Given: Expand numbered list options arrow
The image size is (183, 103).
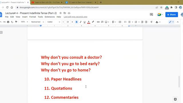Looking at the screenshot, I should pos(139,22).
